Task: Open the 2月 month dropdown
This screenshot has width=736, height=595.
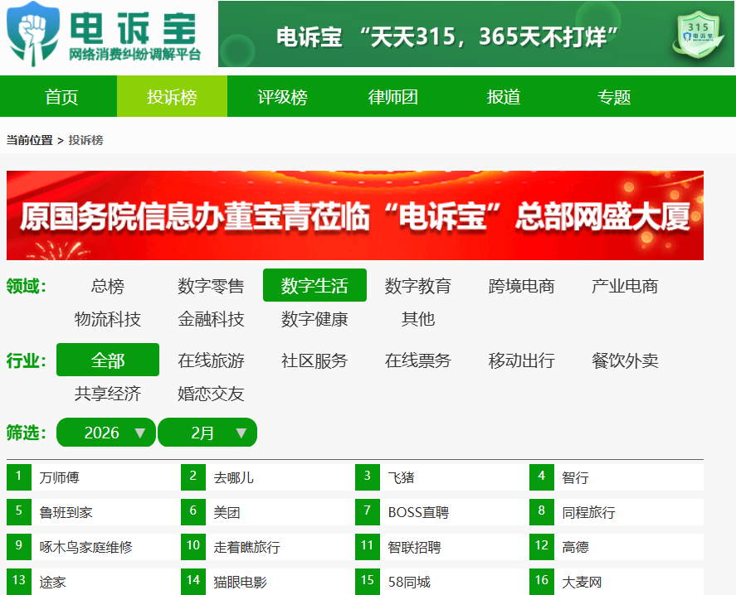Action: coord(207,433)
